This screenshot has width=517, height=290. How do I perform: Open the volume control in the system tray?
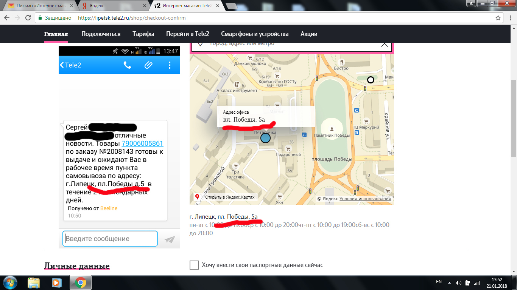pos(458,282)
